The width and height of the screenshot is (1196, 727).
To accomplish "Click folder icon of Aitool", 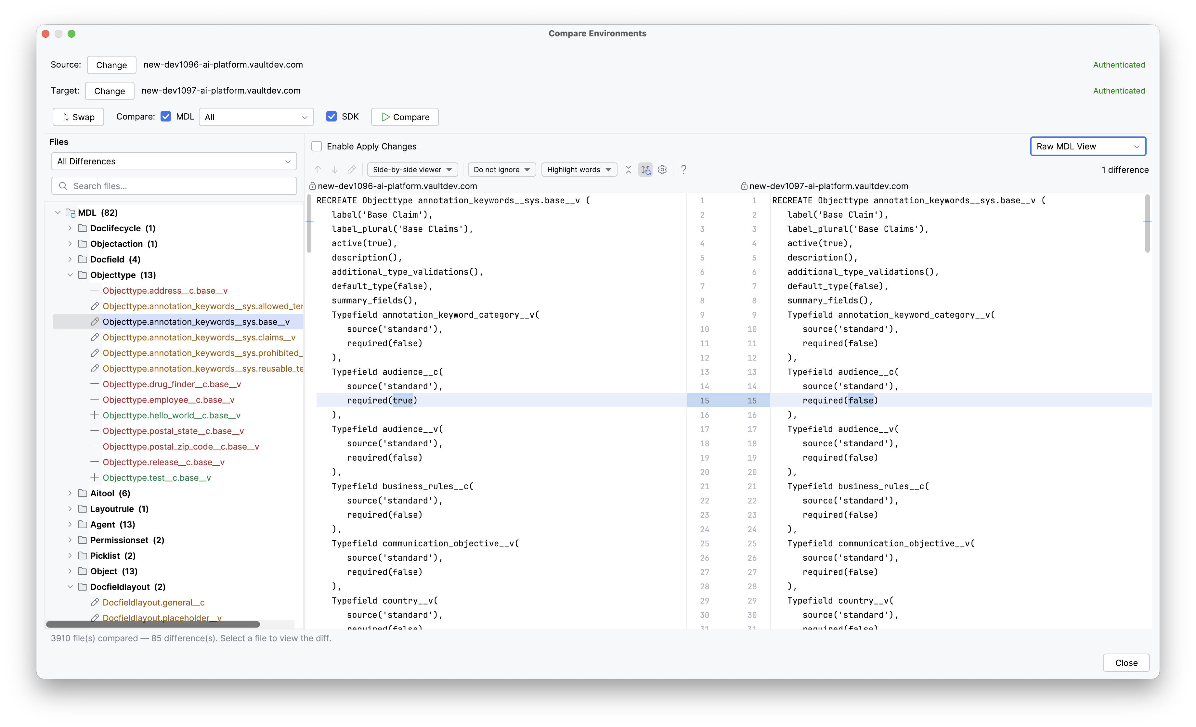I will click(83, 493).
